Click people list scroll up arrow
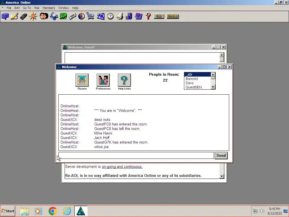This screenshot has width=289, height=217. [213, 75]
